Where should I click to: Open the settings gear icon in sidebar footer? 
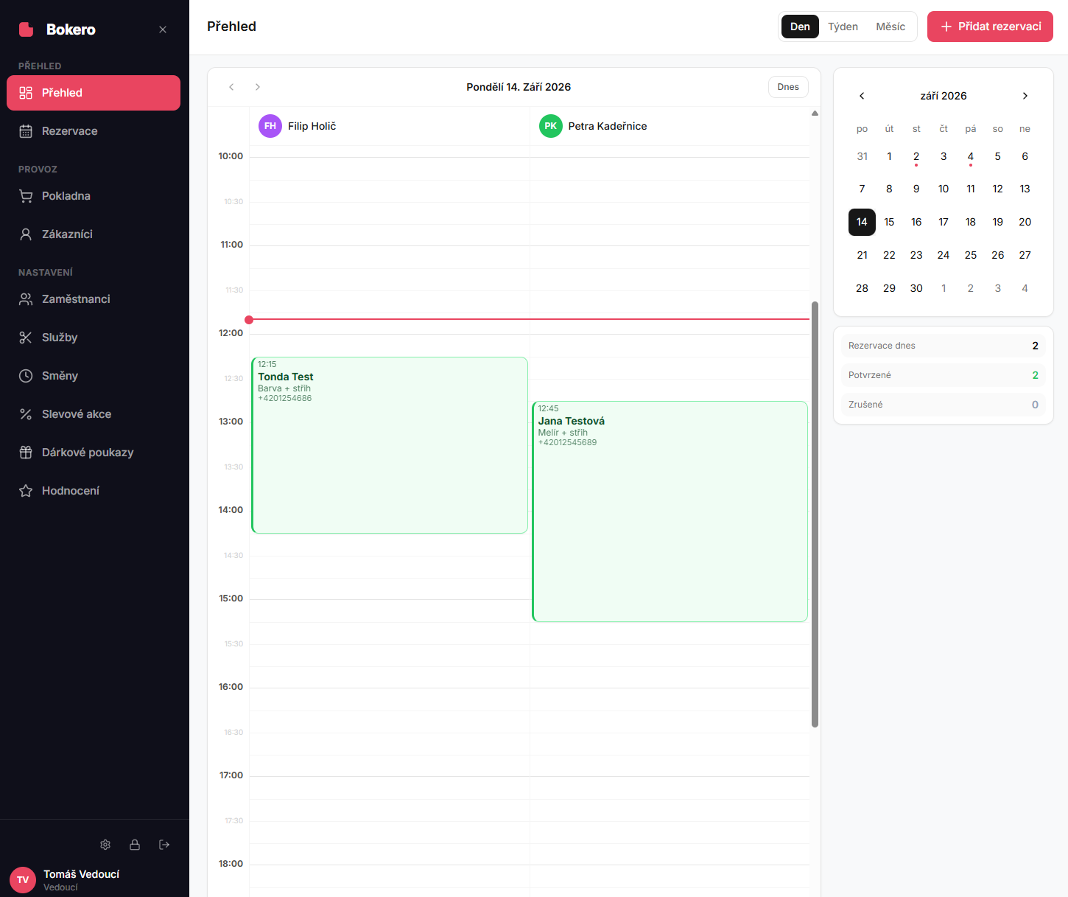[105, 845]
